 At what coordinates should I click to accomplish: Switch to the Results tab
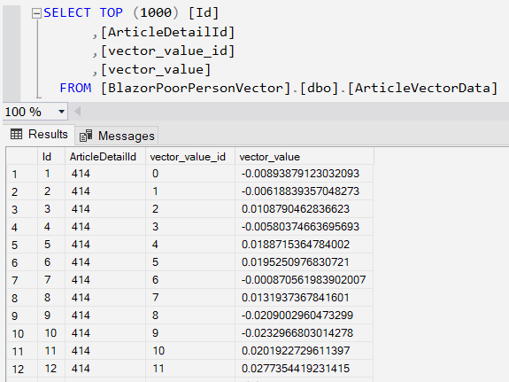[39, 134]
